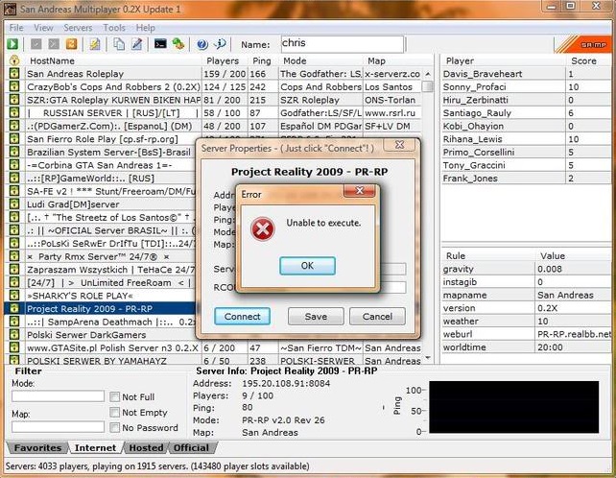
Task: Click Save in Server Properties dialog
Action: tap(316, 317)
